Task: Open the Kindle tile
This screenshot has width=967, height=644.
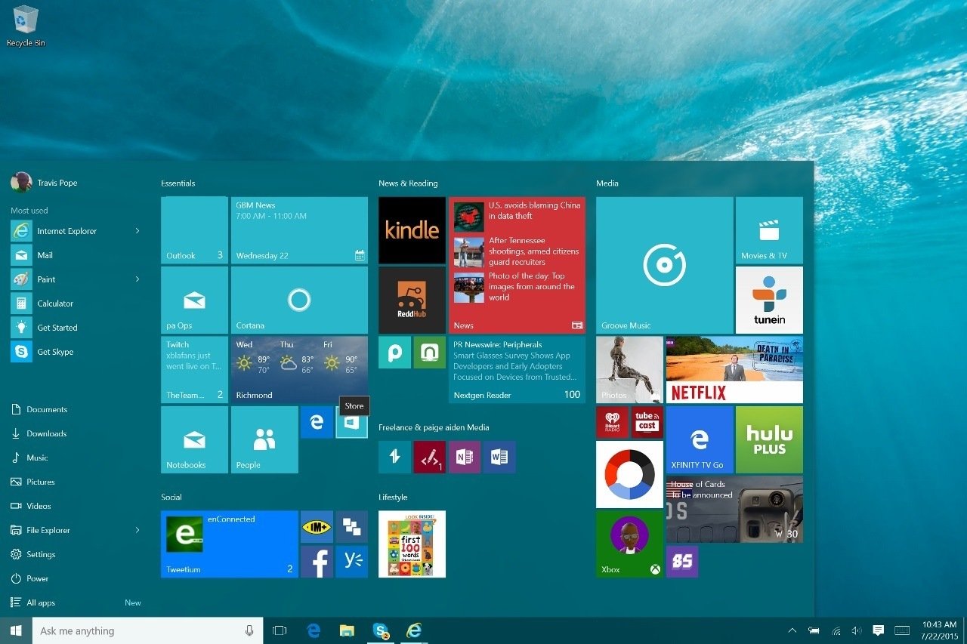Action: click(412, 230)
